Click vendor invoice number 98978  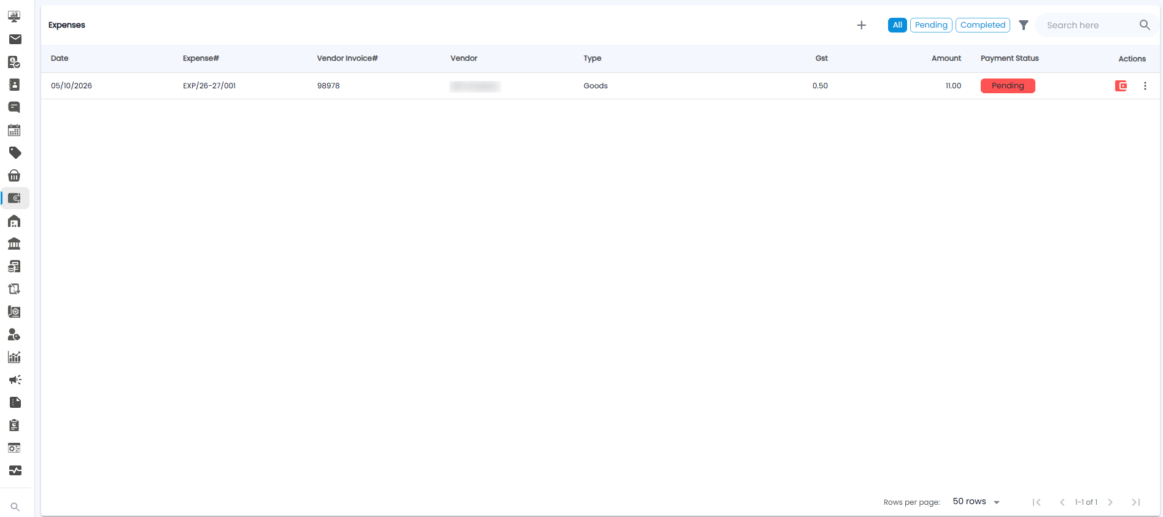click(328, 86)
